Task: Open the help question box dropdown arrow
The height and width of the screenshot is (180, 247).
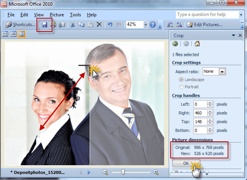Action: (241, 15)
